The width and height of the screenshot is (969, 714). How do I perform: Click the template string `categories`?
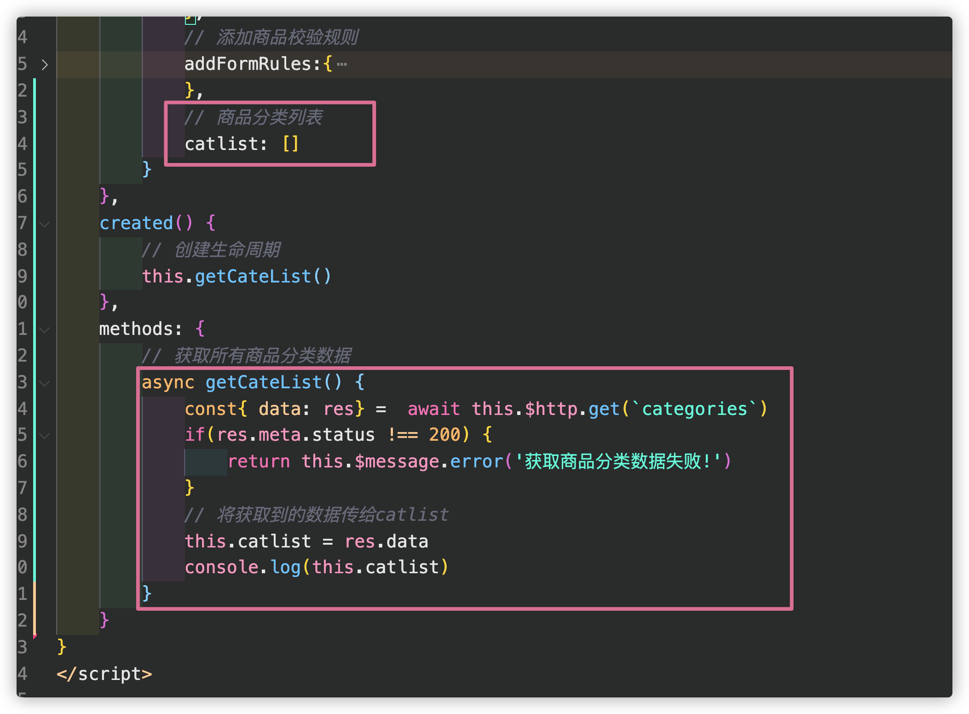(695, 409)
